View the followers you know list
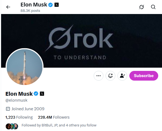Image resolution: width=162 pixels, height=131 pixels. 59,125
